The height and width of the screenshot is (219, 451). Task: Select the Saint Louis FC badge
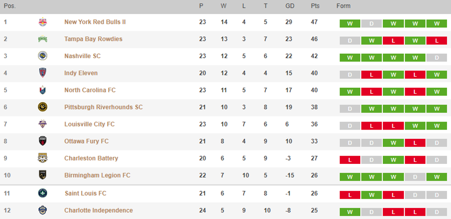coord(43,193)
